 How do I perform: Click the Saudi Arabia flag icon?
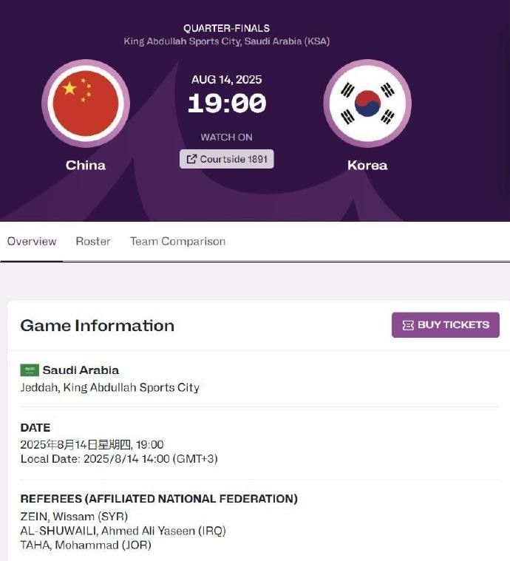click(x=30, y=370)
